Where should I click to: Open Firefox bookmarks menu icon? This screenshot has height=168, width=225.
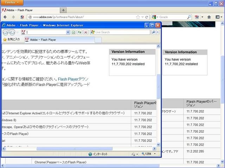pyautogui.click(x=219, y=17)
